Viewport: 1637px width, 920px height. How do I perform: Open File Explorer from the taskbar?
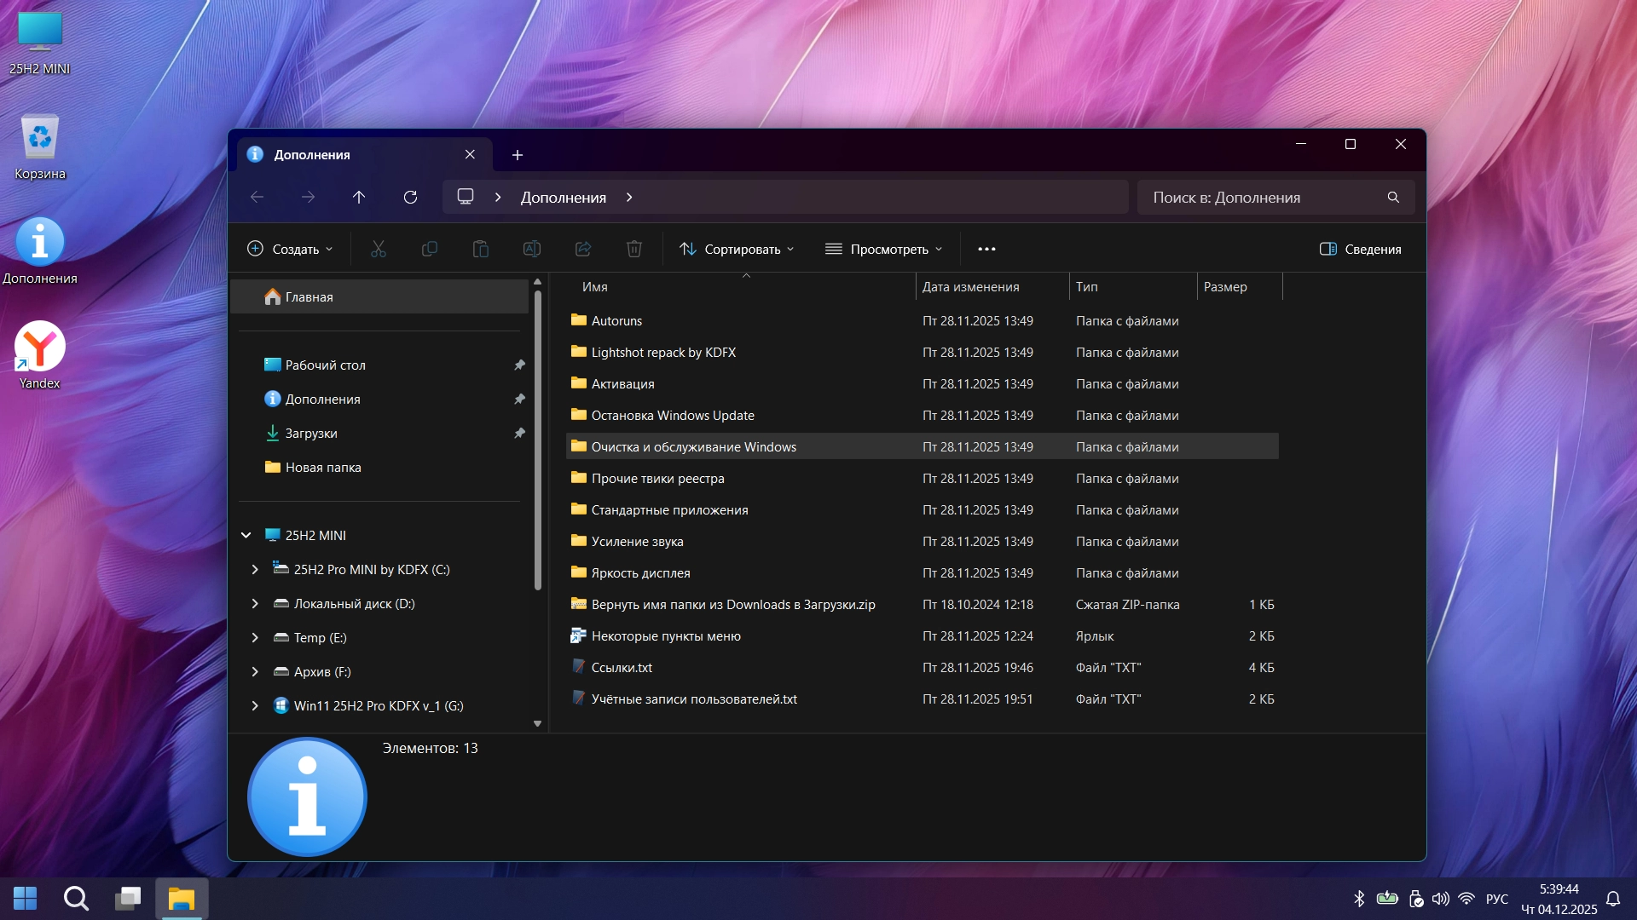coord(182,899)
